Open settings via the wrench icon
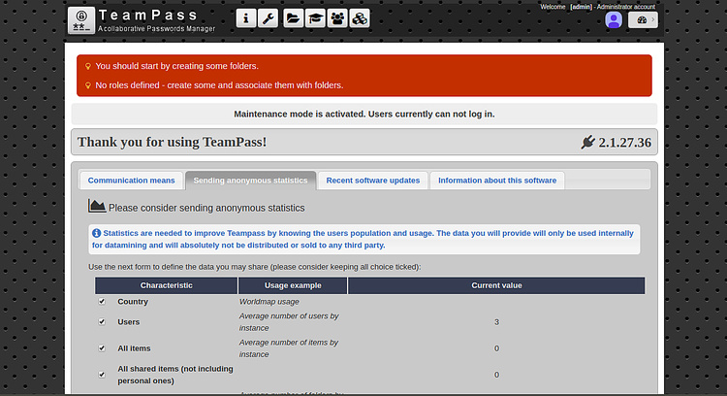Viewport: 727px width, 396px height. pos(269,18)
